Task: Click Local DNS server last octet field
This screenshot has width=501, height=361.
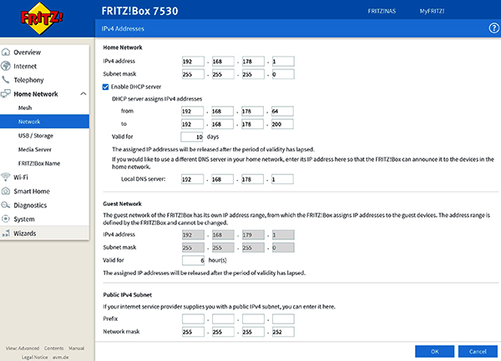Action: [x=282, y=179]
